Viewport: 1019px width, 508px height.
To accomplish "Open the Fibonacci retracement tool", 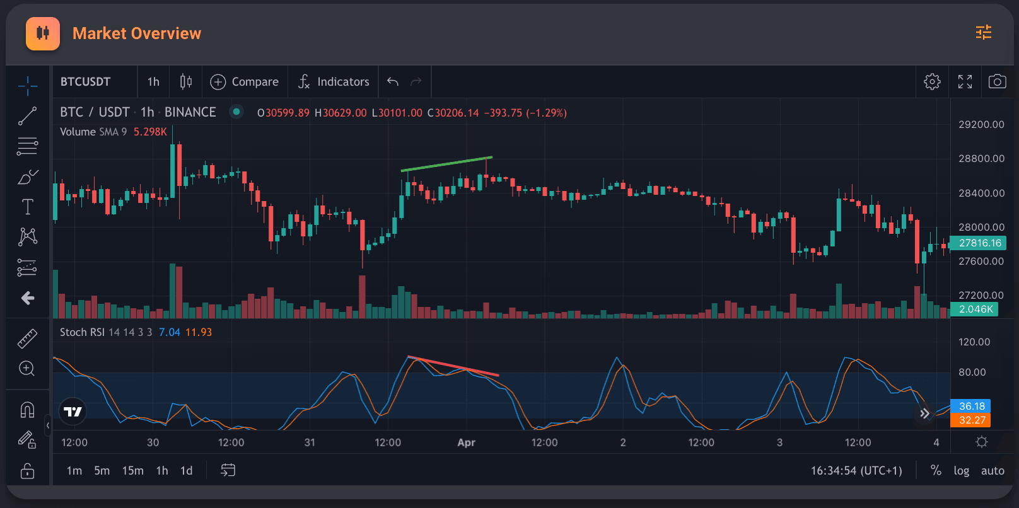I will 27,146.
